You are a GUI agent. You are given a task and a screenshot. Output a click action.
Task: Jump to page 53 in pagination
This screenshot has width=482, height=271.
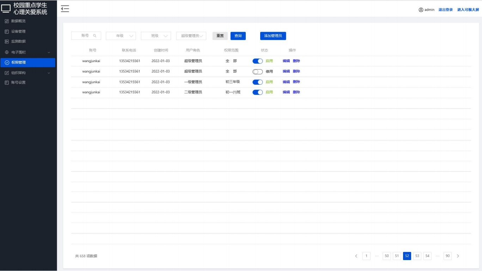click(x=417, y=256)
